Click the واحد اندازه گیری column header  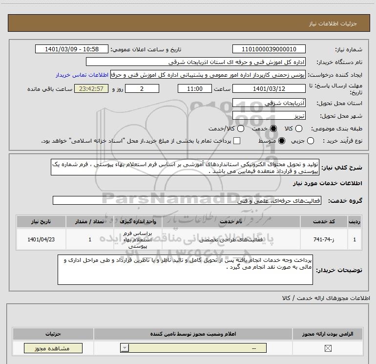(138, 221)
